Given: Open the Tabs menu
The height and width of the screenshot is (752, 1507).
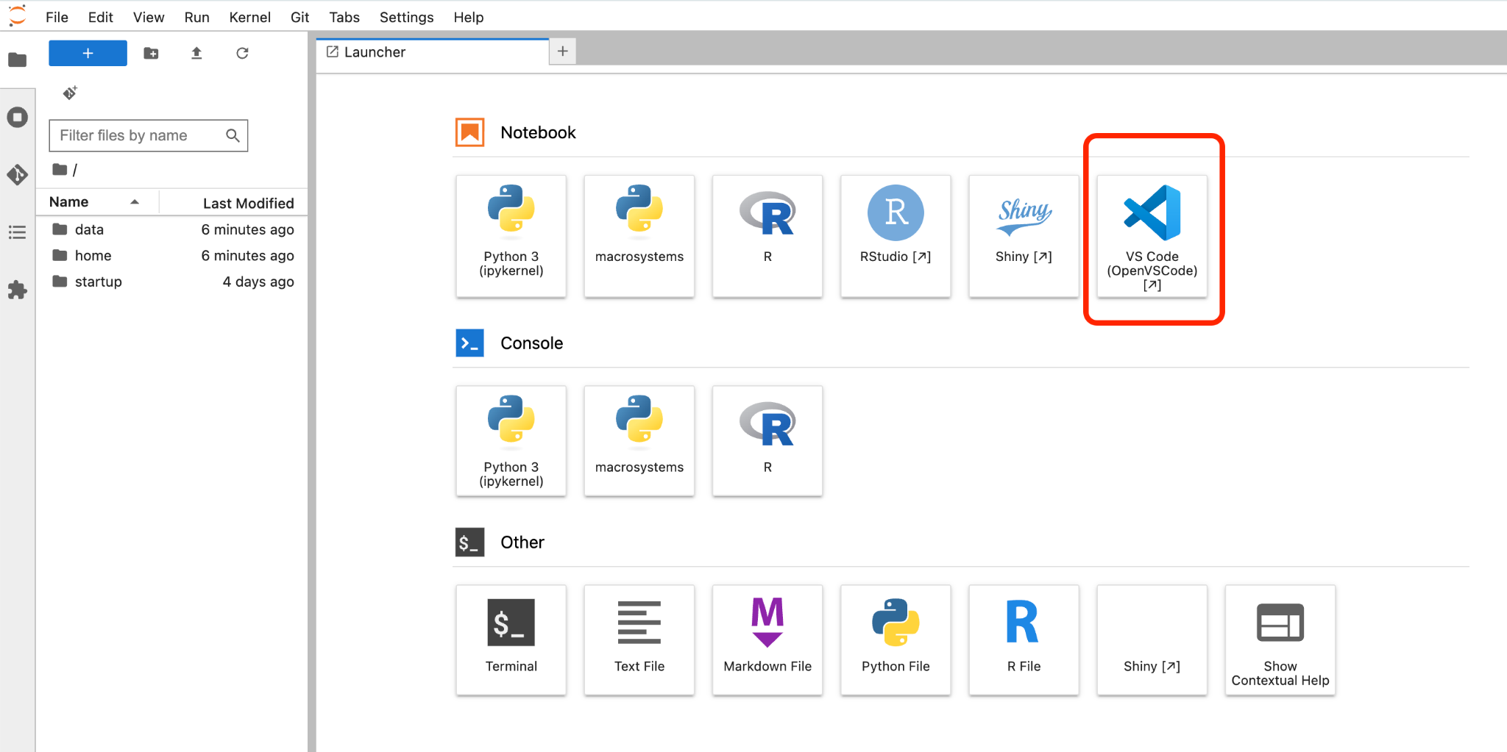Looking at the screenshot, I should point(344,17).
